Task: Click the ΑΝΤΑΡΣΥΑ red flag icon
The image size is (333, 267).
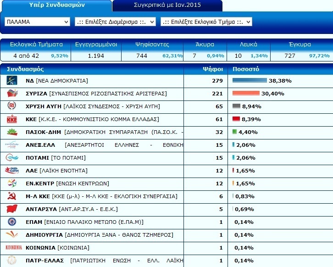Action: 12,209
